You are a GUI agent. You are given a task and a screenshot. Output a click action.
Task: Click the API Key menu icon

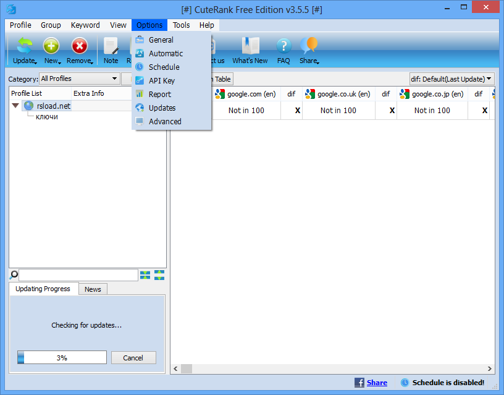pos(140,80)
